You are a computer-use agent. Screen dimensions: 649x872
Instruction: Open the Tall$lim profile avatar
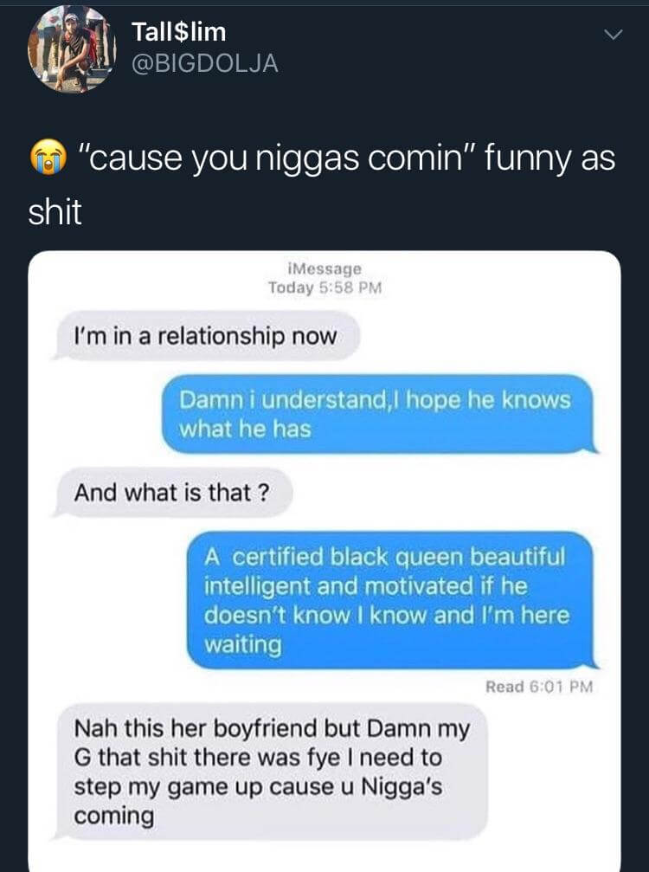72,48
